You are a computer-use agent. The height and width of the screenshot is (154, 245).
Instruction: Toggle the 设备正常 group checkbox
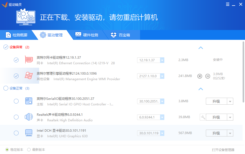point(6,88)
